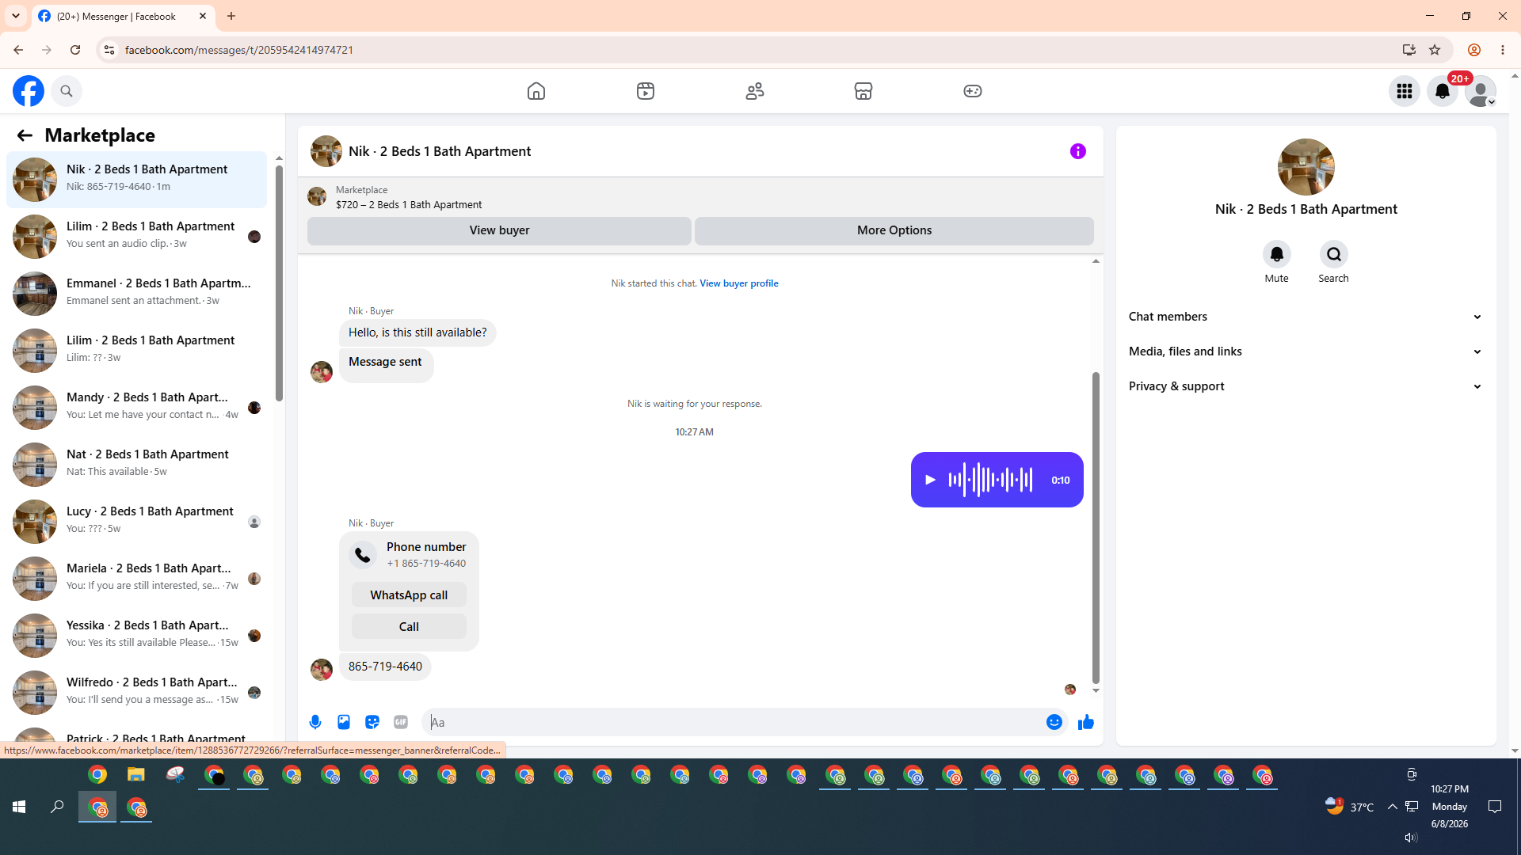1521x855 pixels.
Task: Open the Wilfredo conversation
Action: point(137,693)
